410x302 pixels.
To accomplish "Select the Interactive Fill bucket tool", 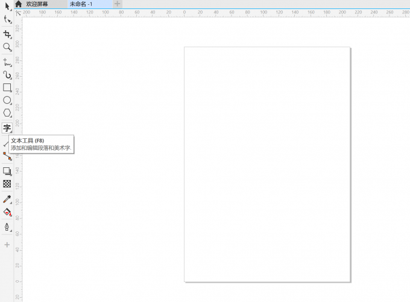I will (7, 212).
